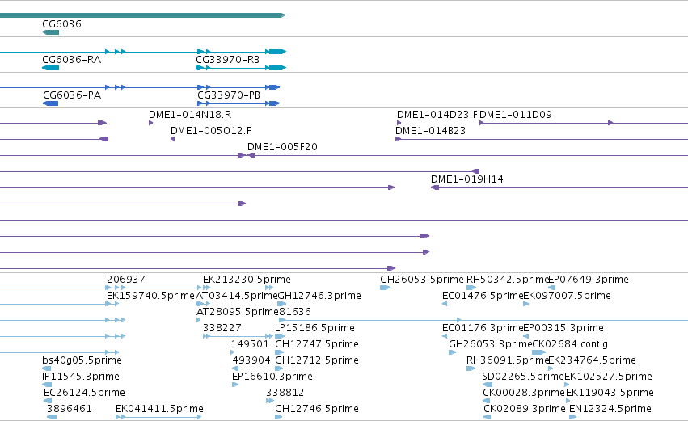Select the IP11545.3prime EST label
Viewport: 688px width, 421px height.
click(81, 377)
